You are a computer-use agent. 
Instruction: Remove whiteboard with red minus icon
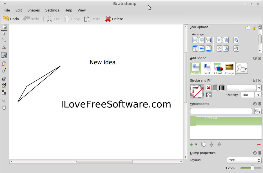[259, 144]
